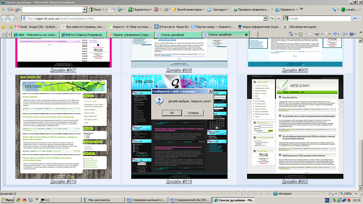Select the design #819 thumbnail preview
363x204 pixels.
[64, 127]
